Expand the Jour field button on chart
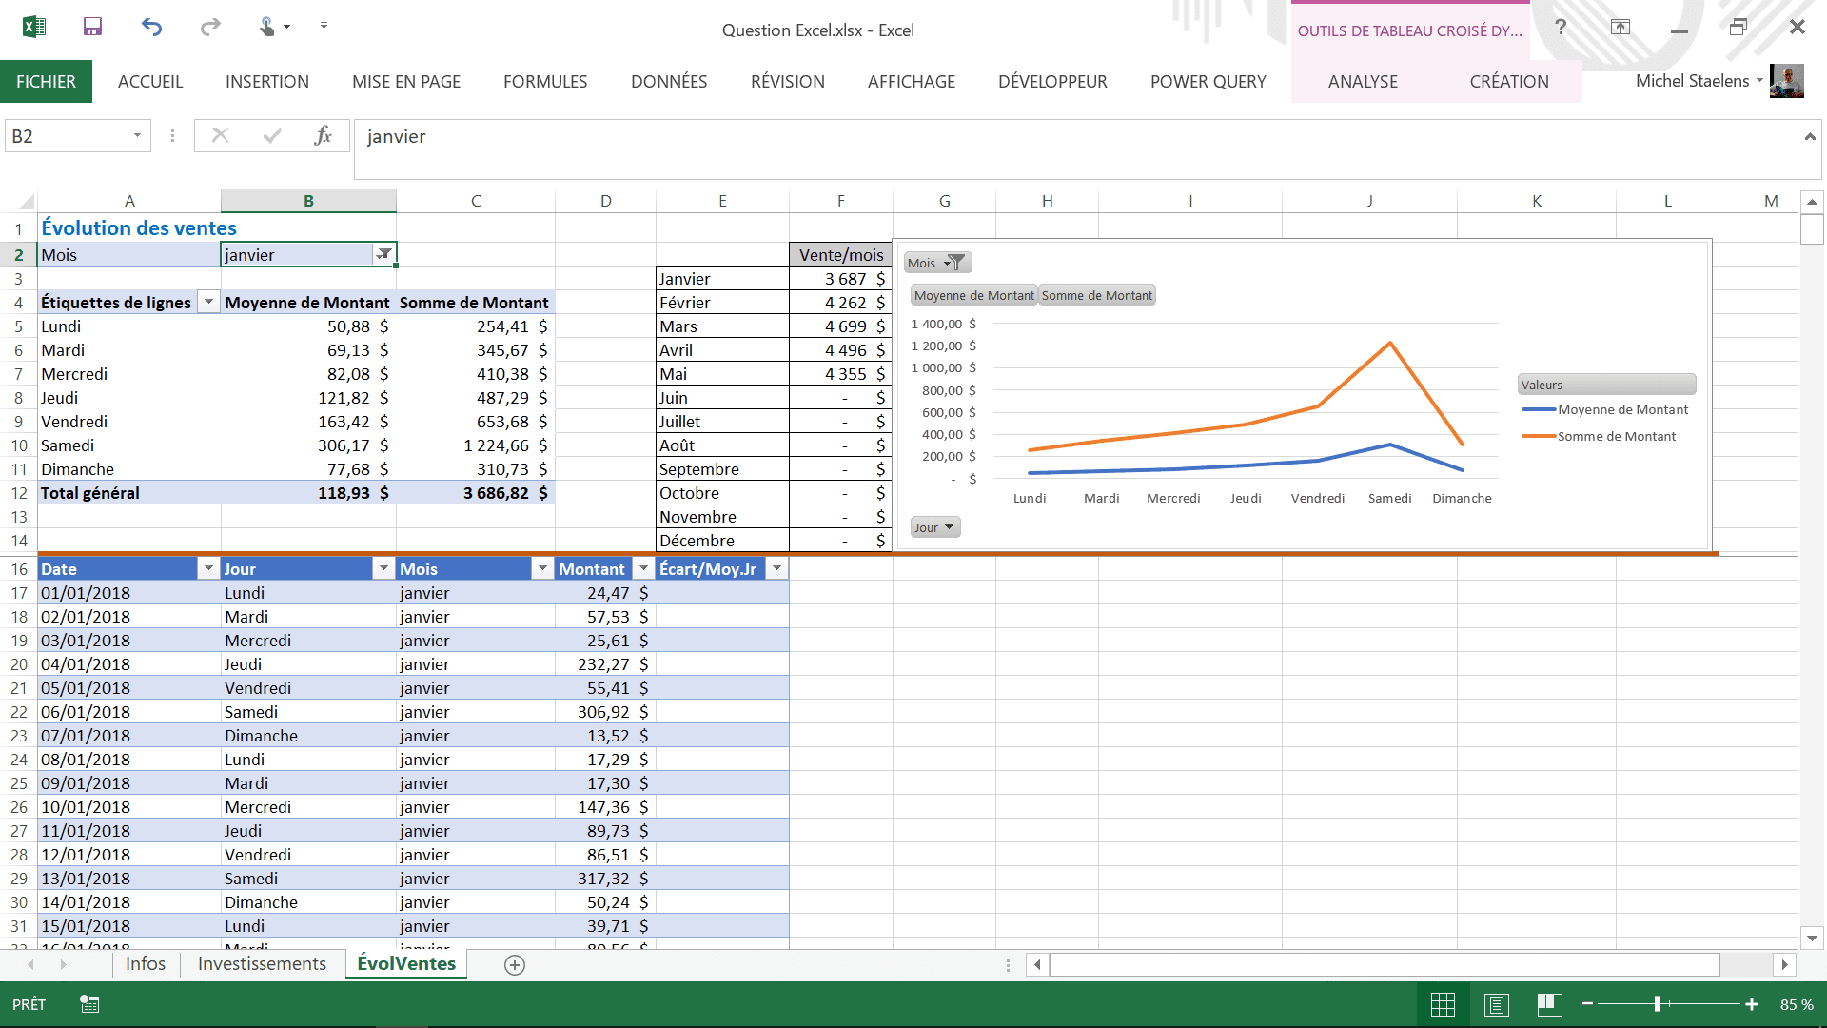 tap(934, 527)
